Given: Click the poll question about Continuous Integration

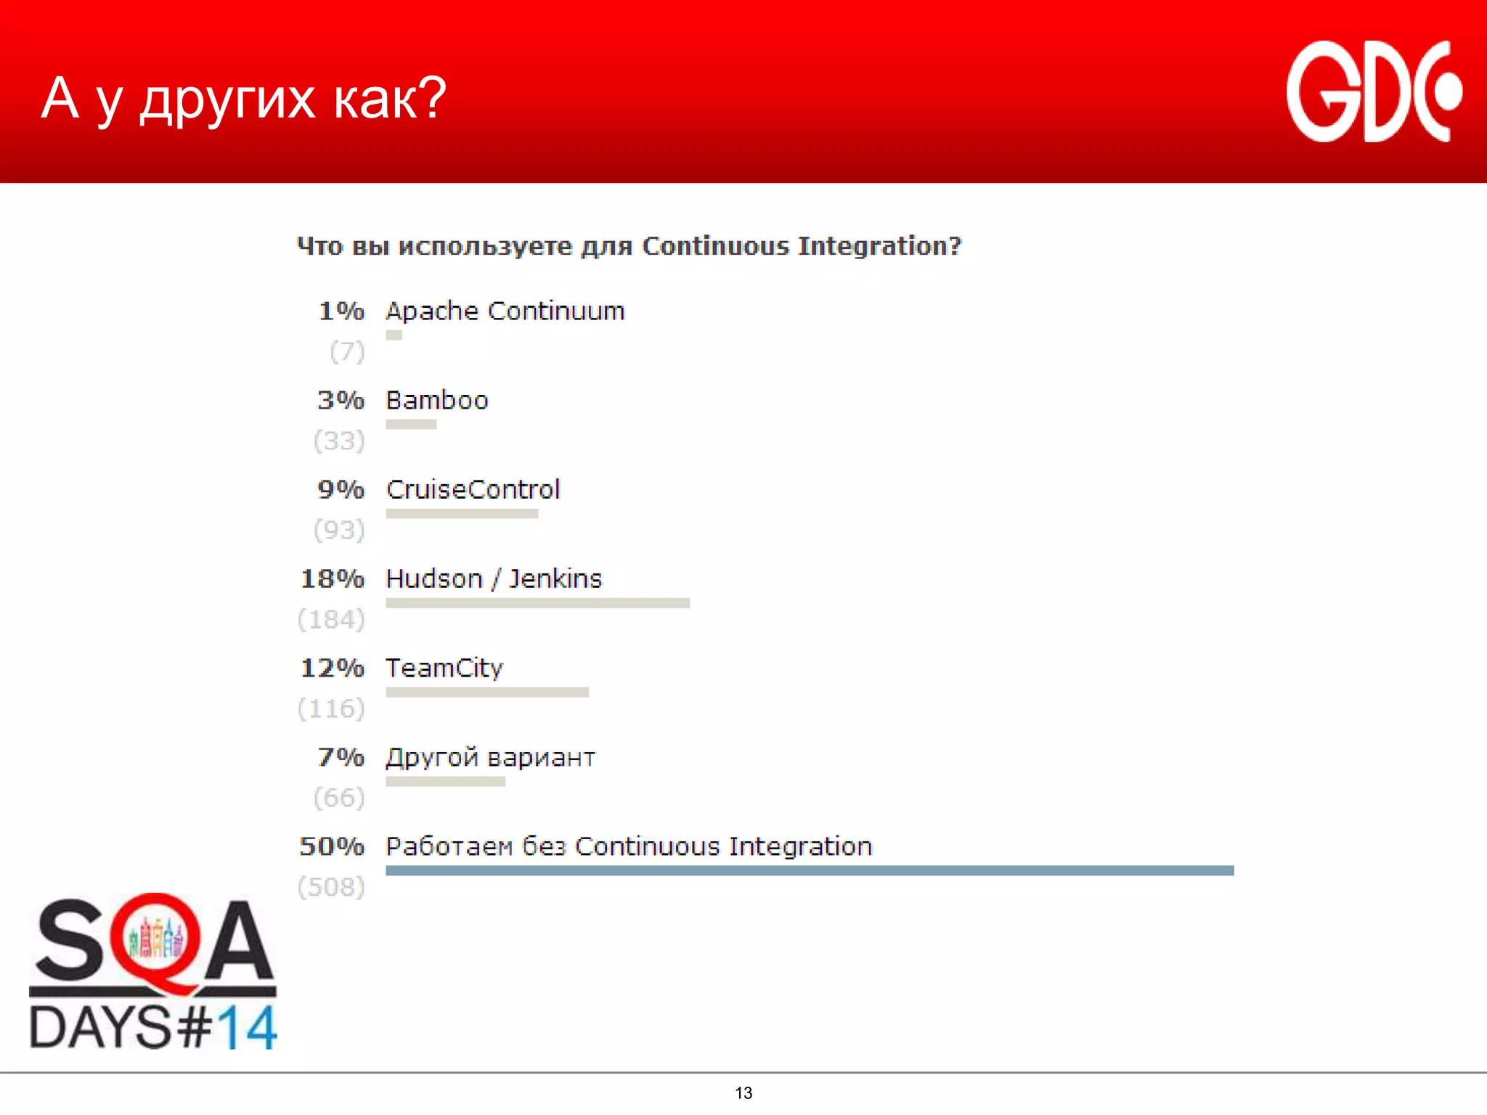Looking at the screenshot, I should (x=629, y=246).
